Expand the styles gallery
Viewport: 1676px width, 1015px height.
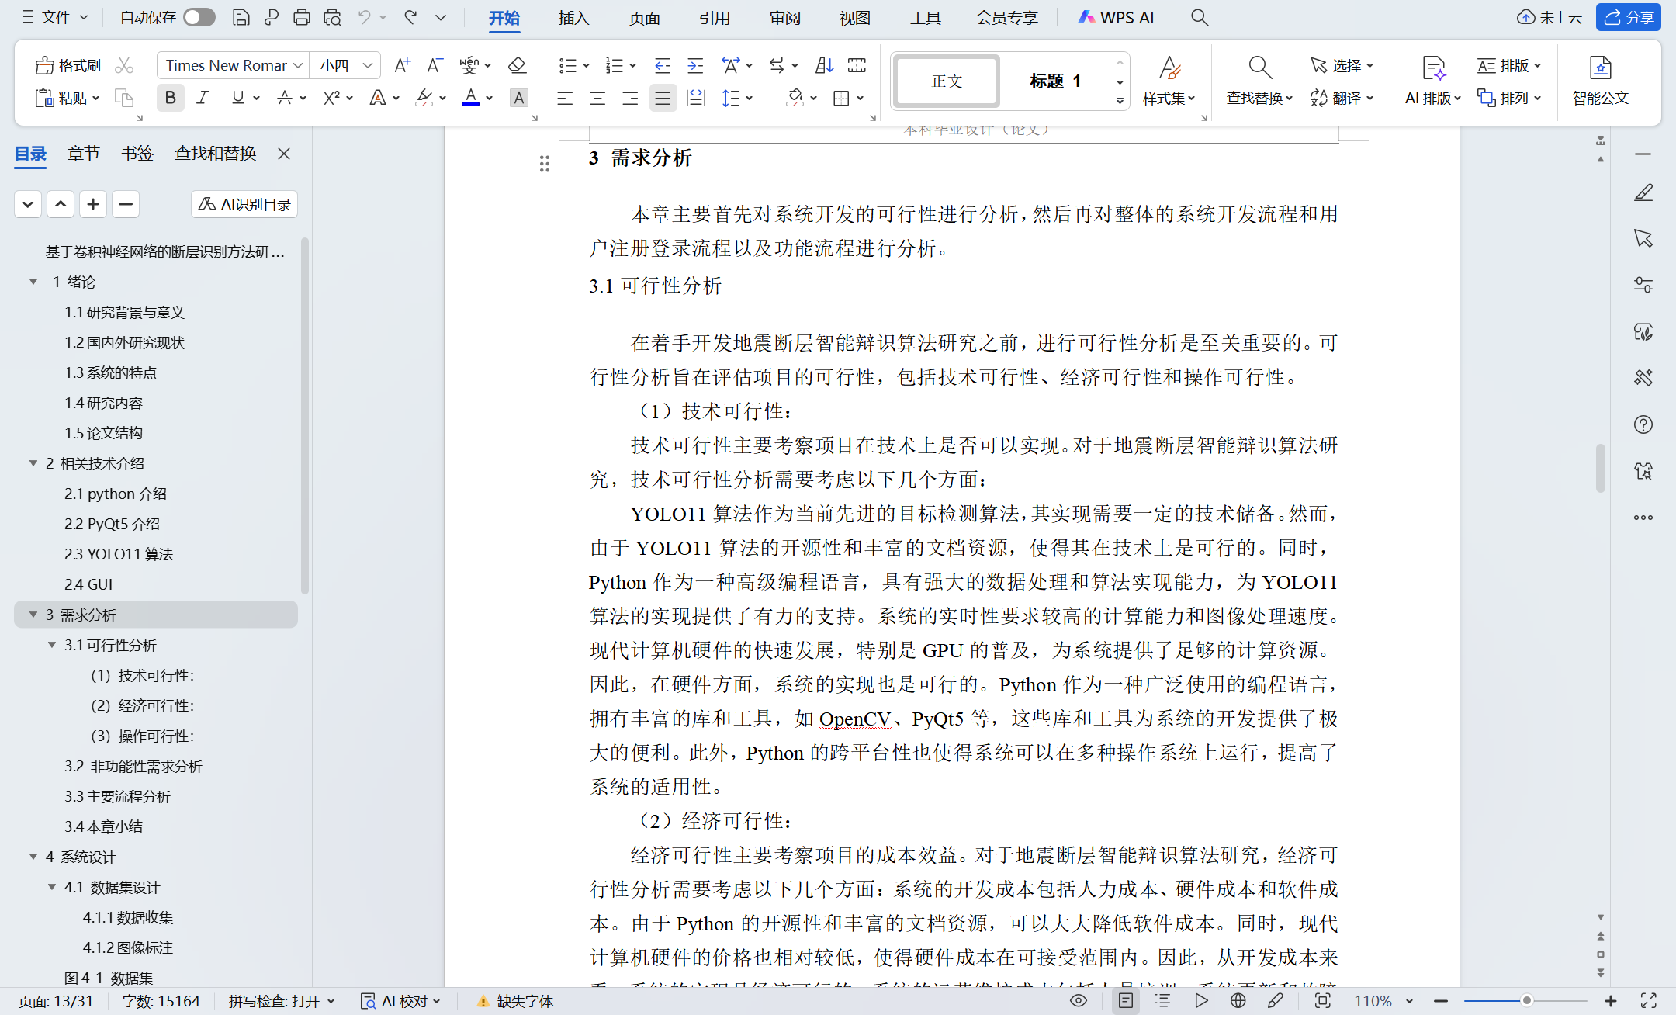[x=1120, y=100]
